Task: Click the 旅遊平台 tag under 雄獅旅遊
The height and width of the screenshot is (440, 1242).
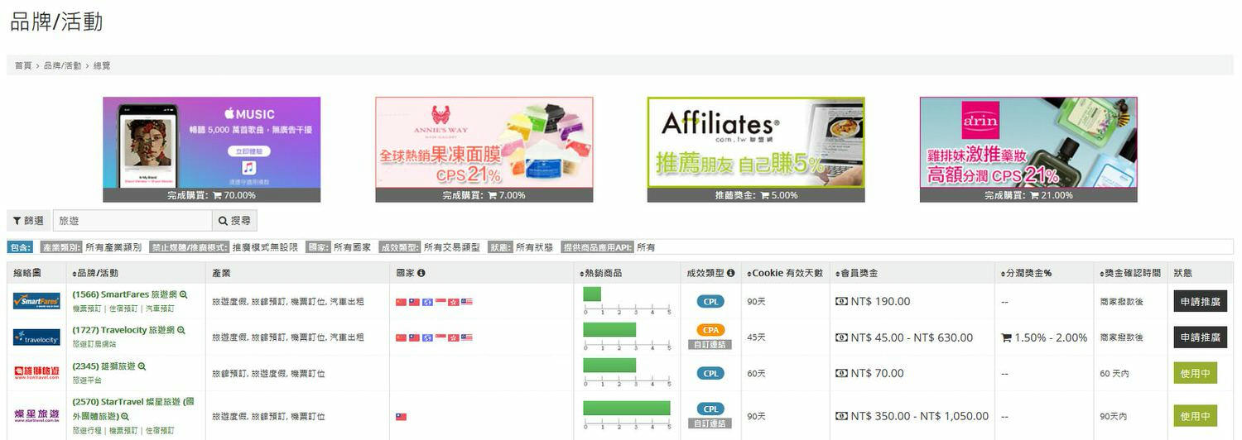Action: coord(87,380)
